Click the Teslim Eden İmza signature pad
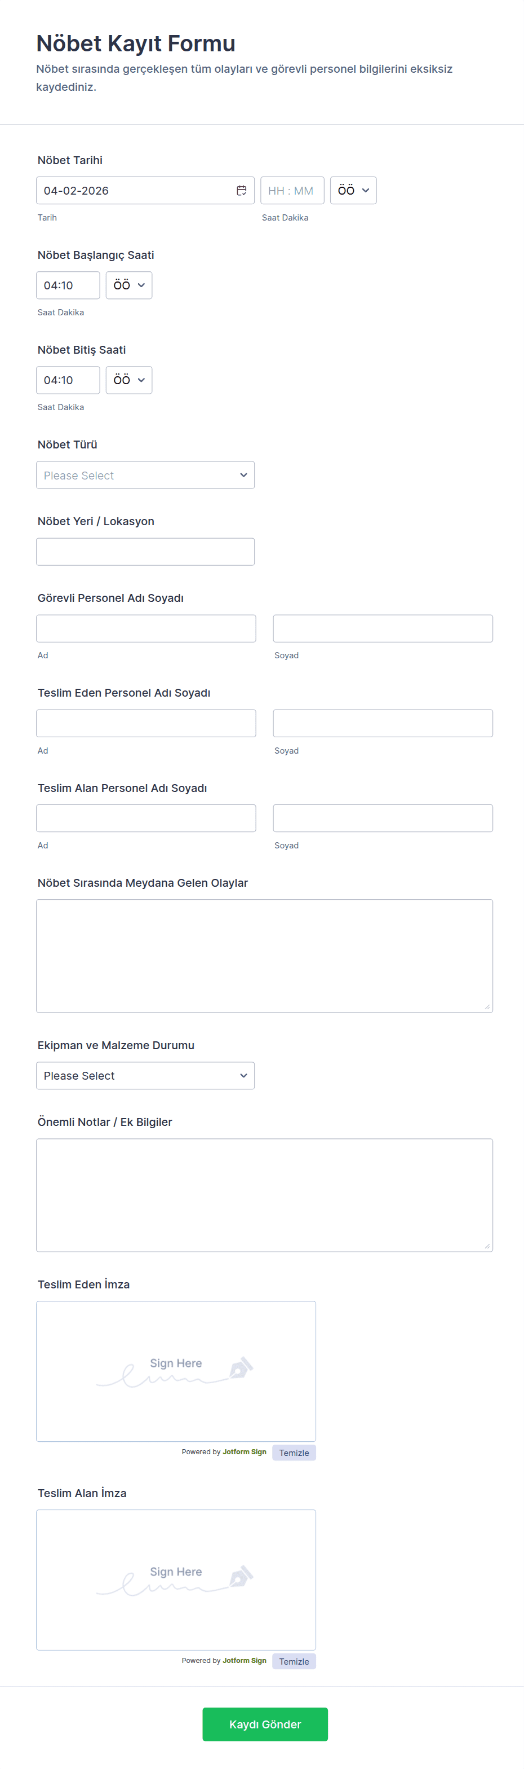 tap(176, 1371)
